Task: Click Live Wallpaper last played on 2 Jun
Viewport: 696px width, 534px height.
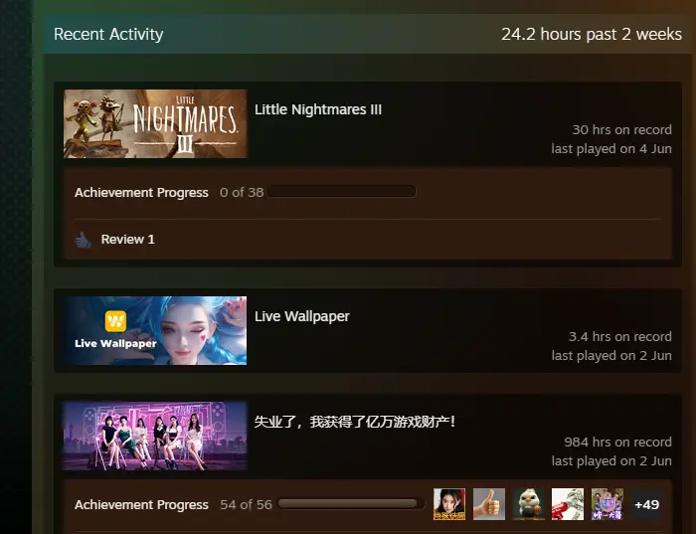Action: (611, 356)
